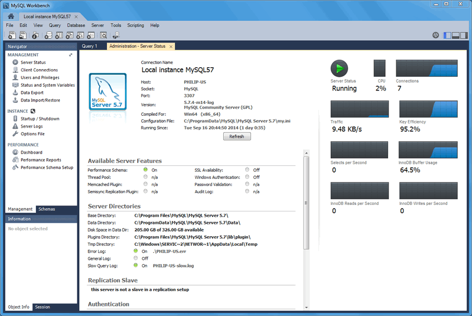The width and height of the screenshot is (472, 316).
Task: Open Data Import/Restore
Action: pyautogui.click(x=40, y=100)
